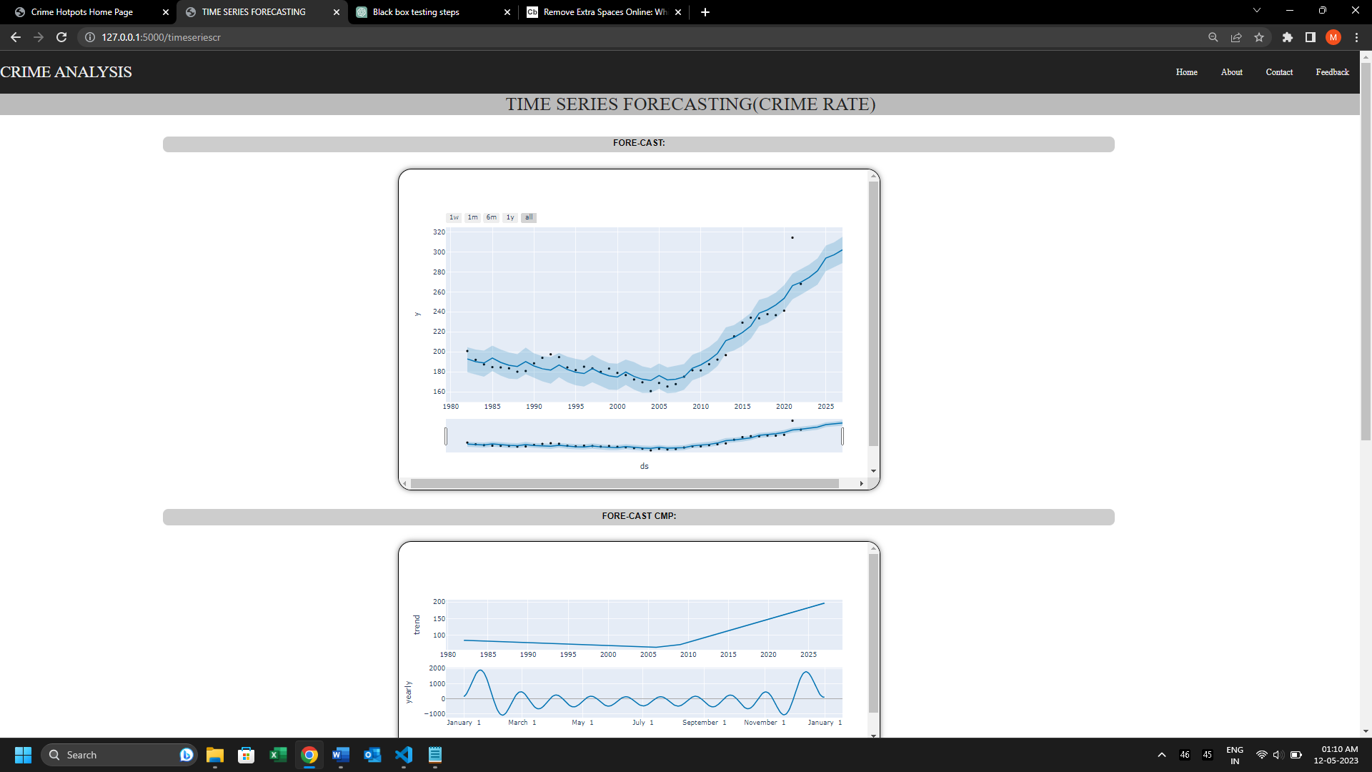
Task: Toggle the Bing taskbar icon
Action: click(x=186, y=754)
